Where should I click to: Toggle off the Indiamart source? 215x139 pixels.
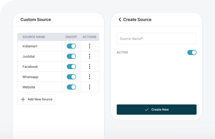click(71, 46)
